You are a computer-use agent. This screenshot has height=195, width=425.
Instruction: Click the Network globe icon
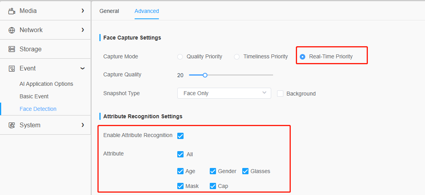point(12,30)
